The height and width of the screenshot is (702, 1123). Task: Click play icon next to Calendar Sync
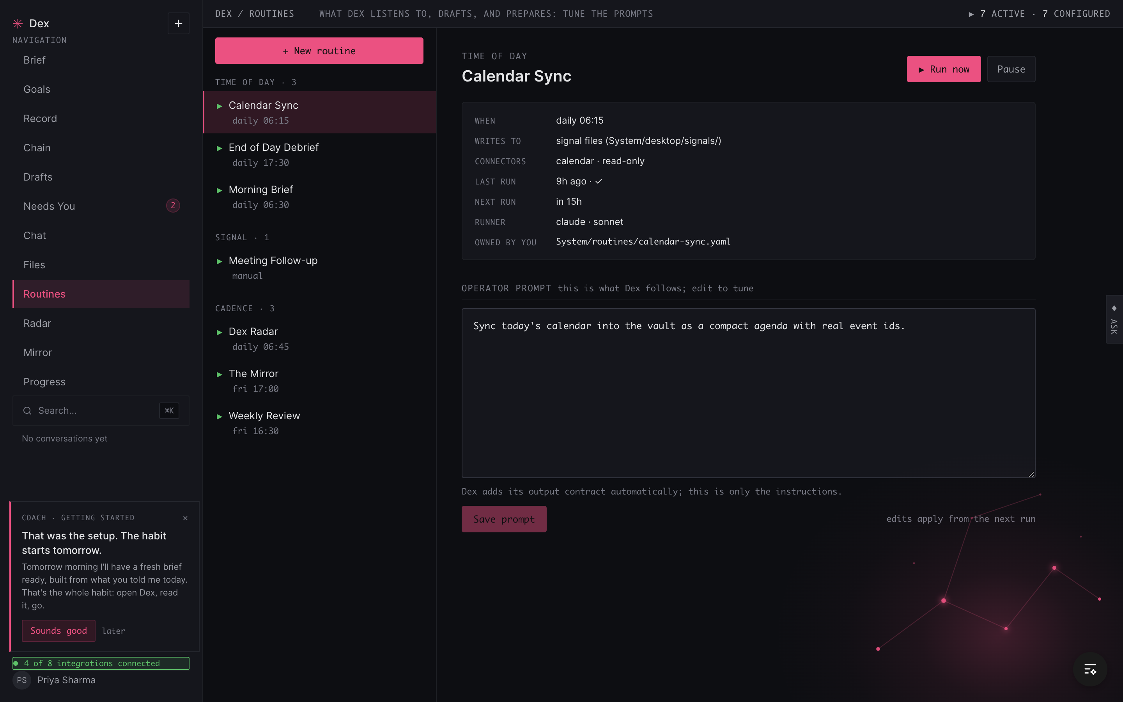point(220,106)
